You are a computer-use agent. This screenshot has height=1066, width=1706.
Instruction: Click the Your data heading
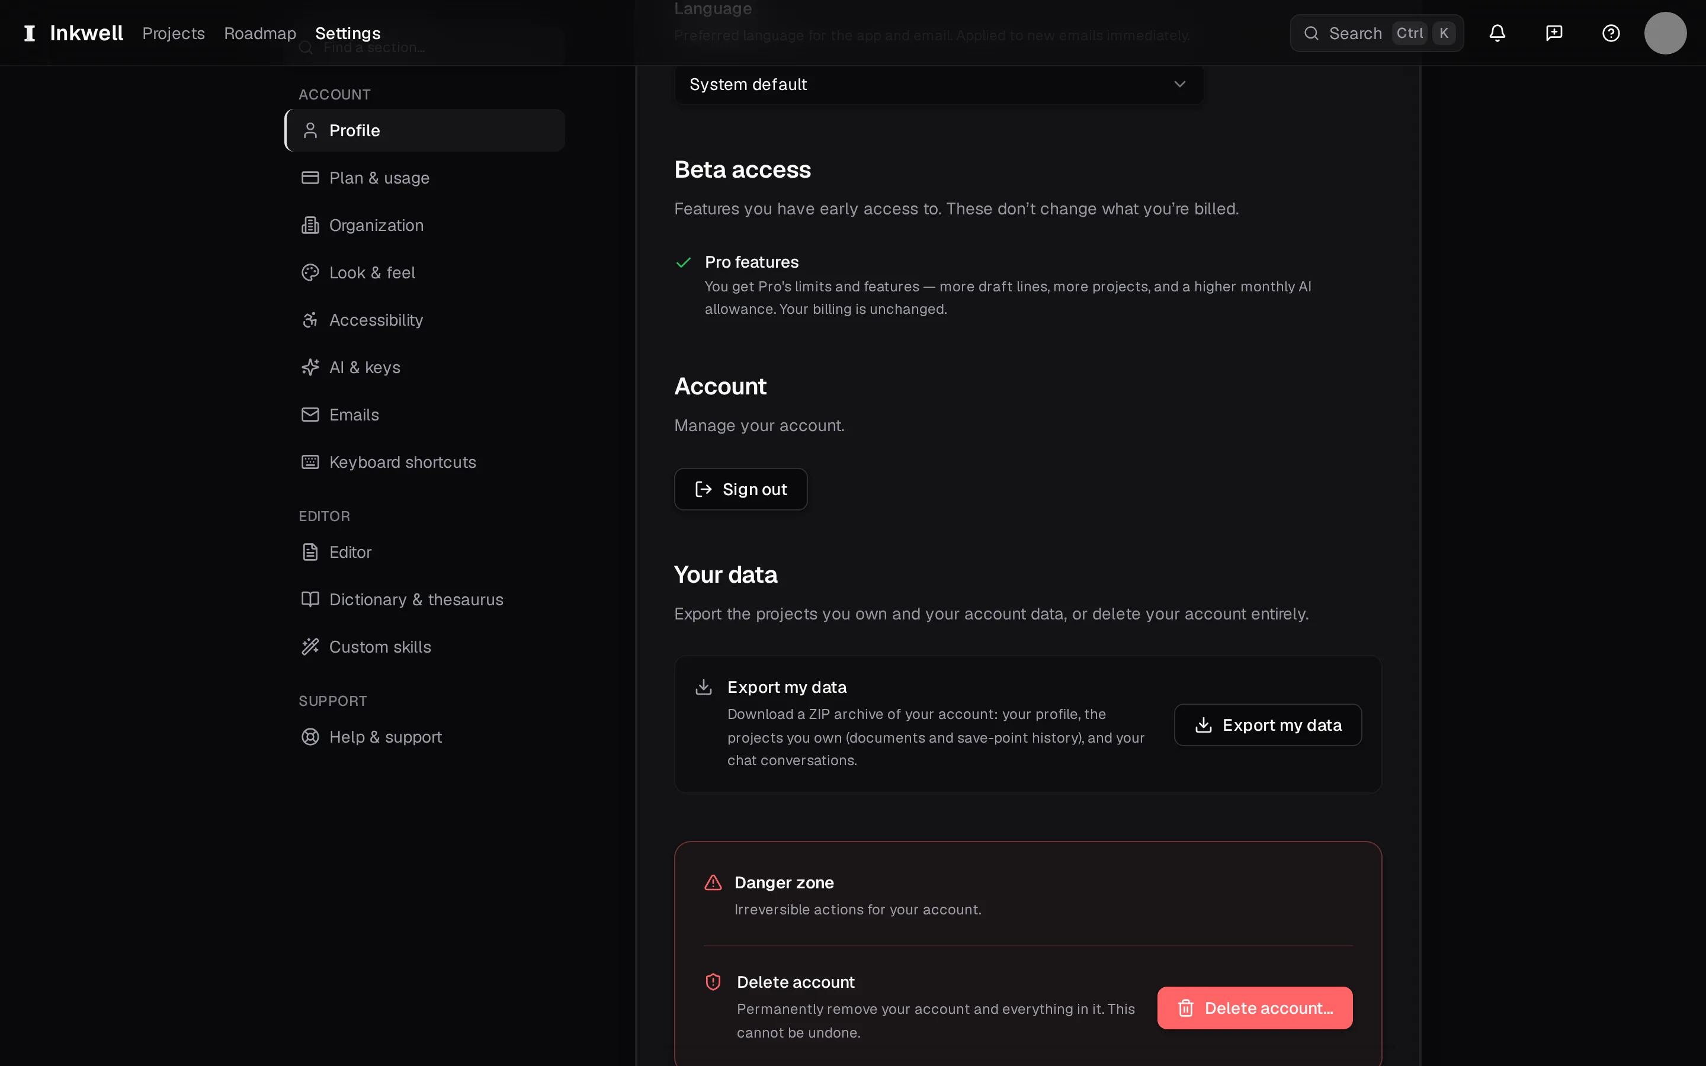726,574
